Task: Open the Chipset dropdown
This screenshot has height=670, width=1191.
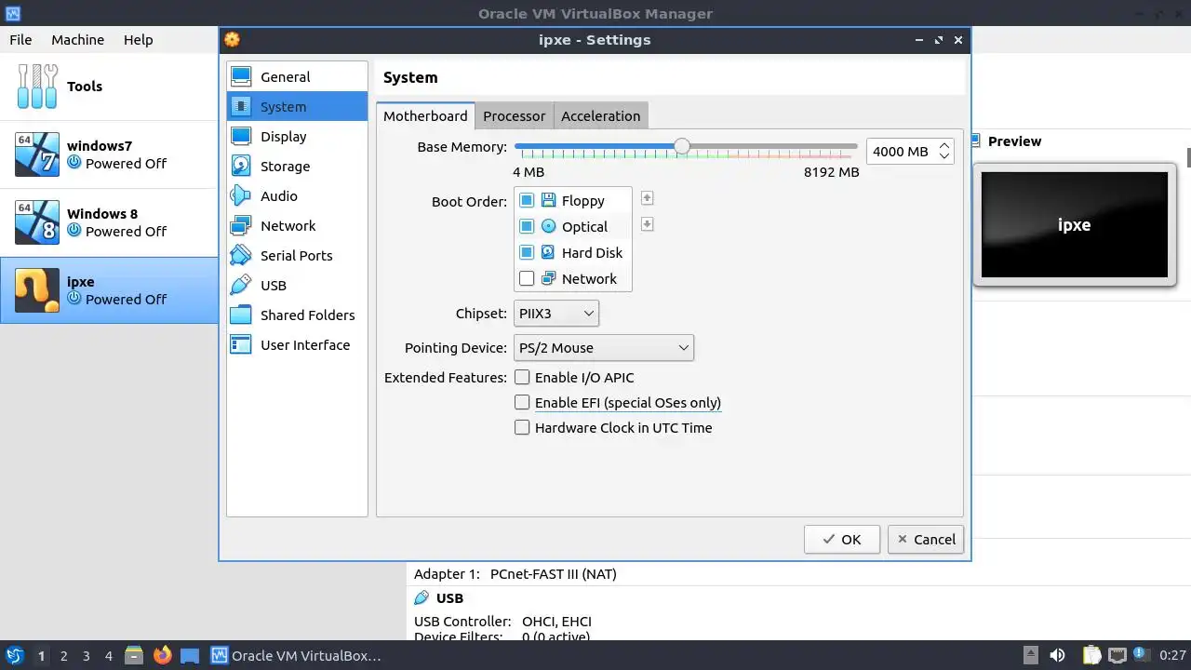Action: [556, 314]
